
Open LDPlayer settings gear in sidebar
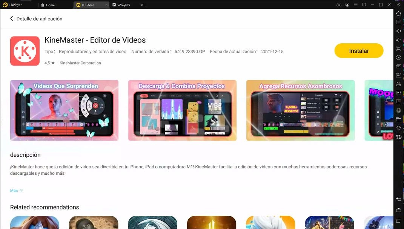[x=398, y=14]
